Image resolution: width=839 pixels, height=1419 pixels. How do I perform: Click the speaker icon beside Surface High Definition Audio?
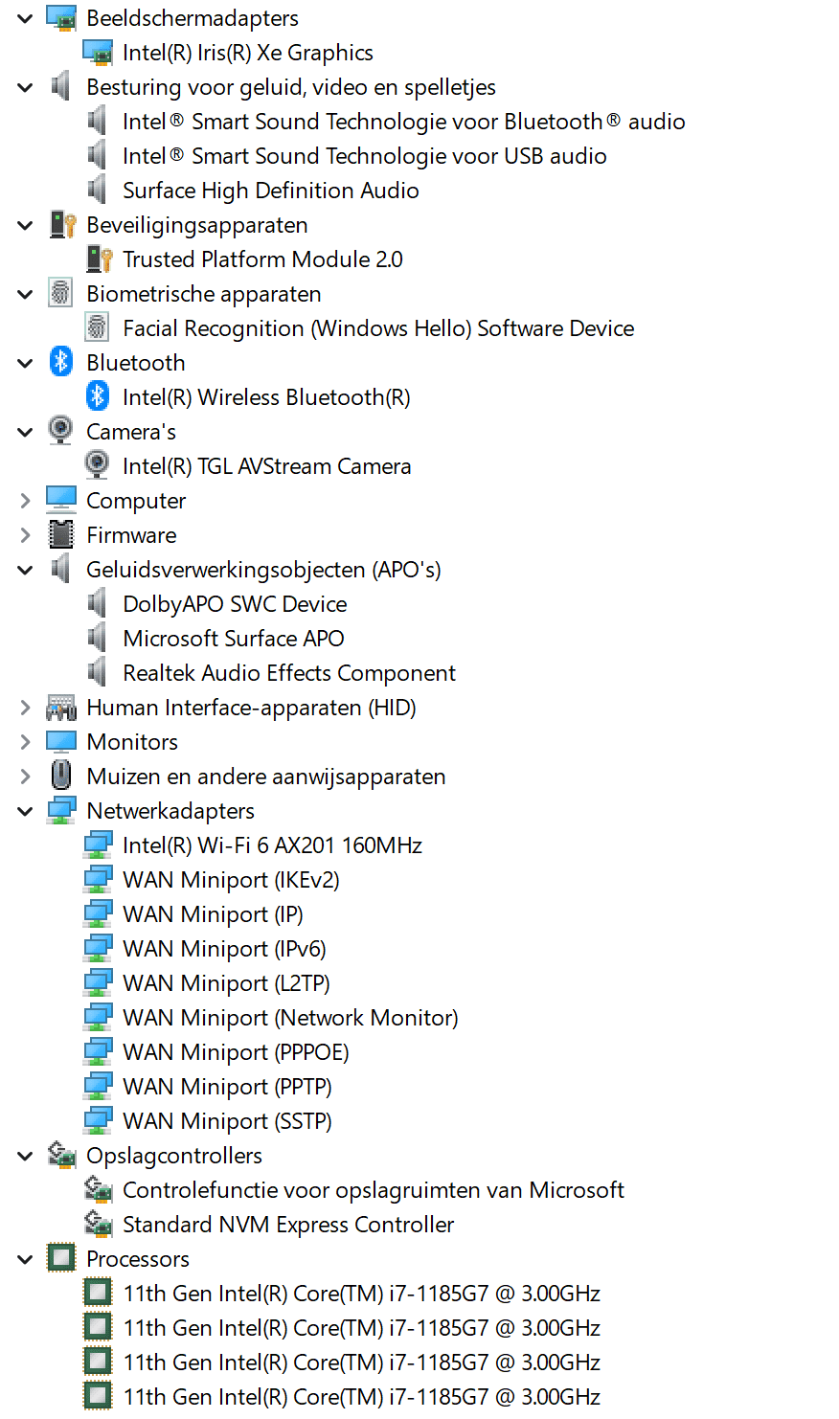pos(98,191)
